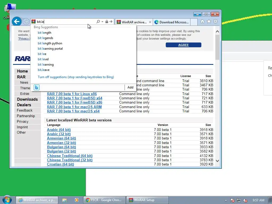Click the search magnifier icon in address bar

point(98,22)
